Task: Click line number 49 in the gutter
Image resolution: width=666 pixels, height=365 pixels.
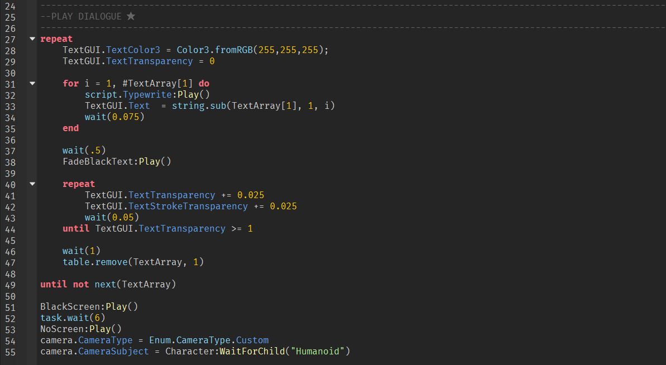Action: tap(10, 285)
